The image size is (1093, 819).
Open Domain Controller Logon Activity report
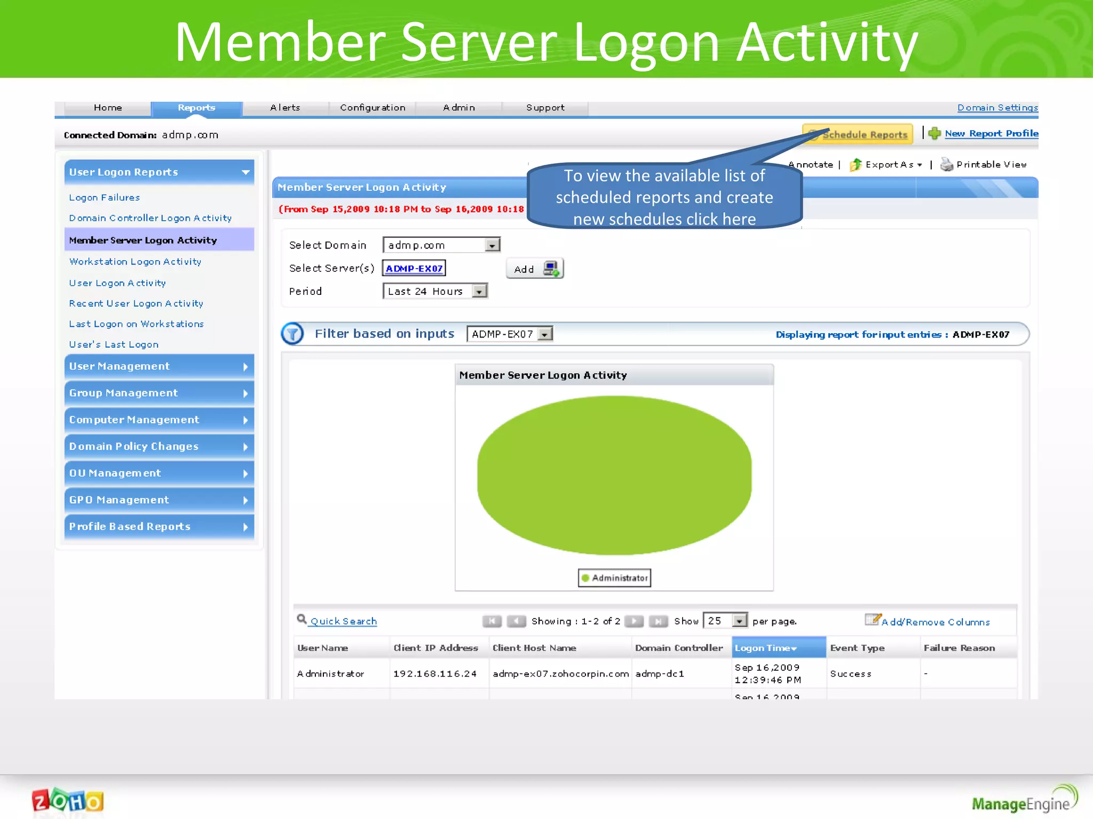click(x=151, y=218)
